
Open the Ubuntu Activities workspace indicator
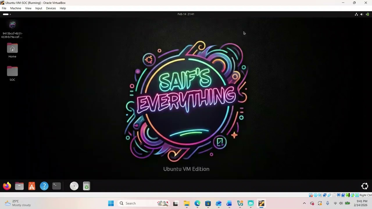7,14
